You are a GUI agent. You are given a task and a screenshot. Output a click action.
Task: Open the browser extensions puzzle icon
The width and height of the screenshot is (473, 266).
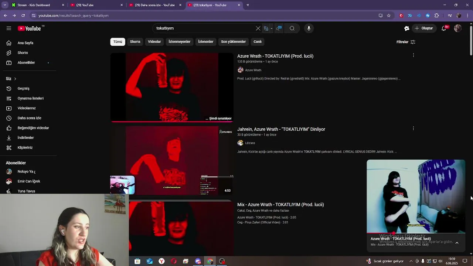tap(436, 16)
